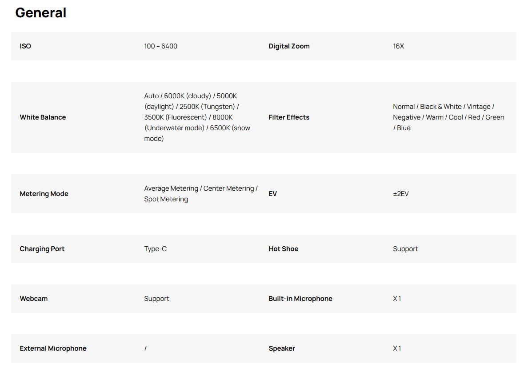The image size is (528, 368).
Task: Click the White Balance label
Action: [43, 117]
